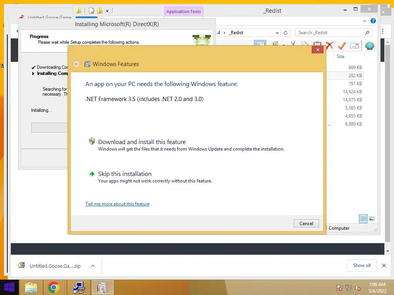The height and width of the screenshot is (295, 394).
Task: Open Google Chrome from taskbar
Action: click(54, 287)
